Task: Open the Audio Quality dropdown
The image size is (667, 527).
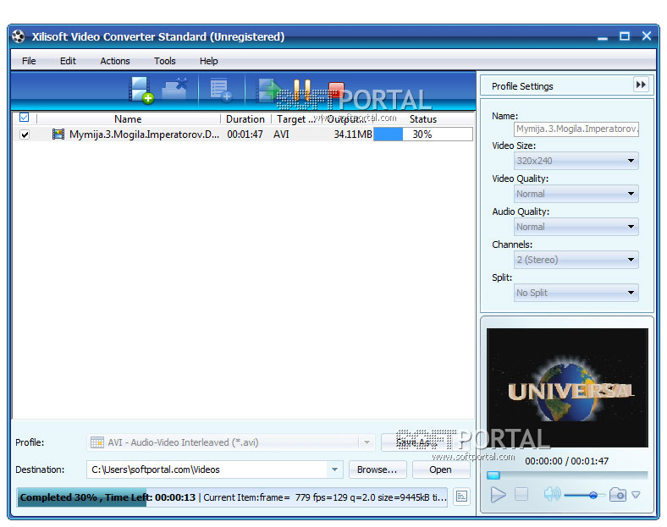Action: point(576,227)
